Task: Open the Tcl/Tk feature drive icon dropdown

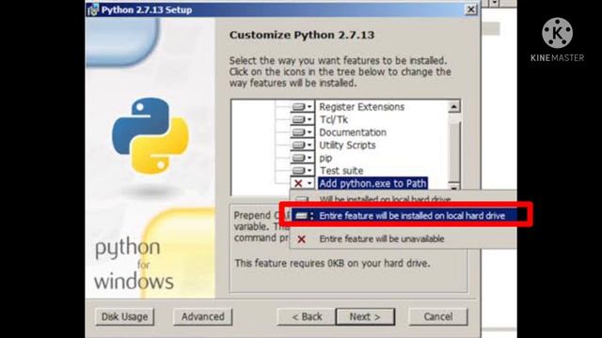Action: [302, 119]
